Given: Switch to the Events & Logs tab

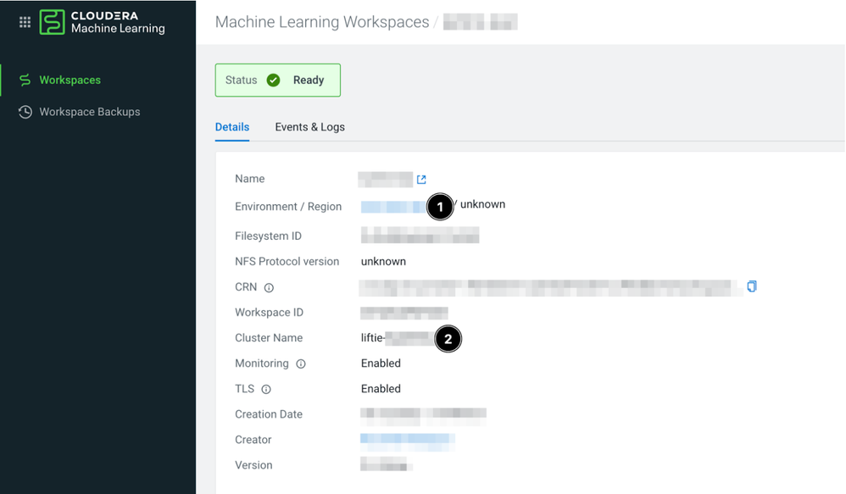Looking at the screenshot, I should tap(309, 127).
